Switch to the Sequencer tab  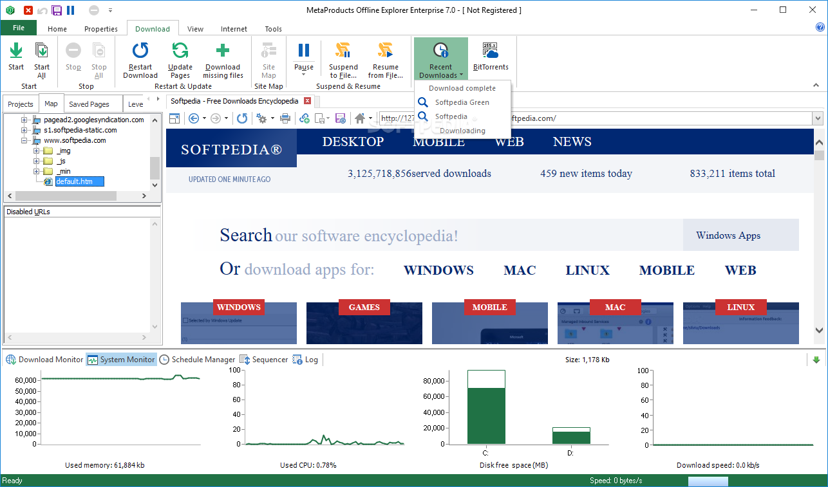click(264, 360)
